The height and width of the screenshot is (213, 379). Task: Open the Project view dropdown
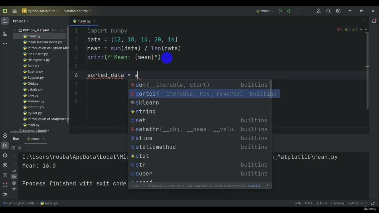(21, 21)
